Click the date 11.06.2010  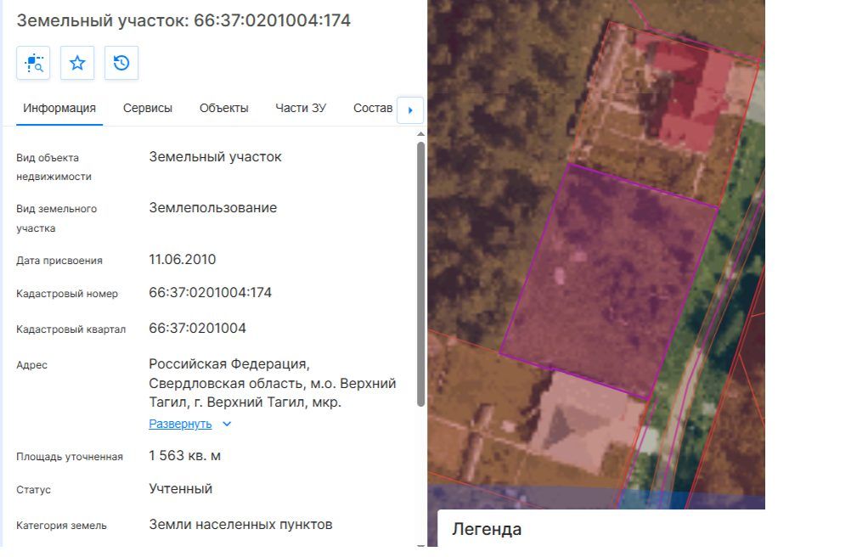coord(182,260)
